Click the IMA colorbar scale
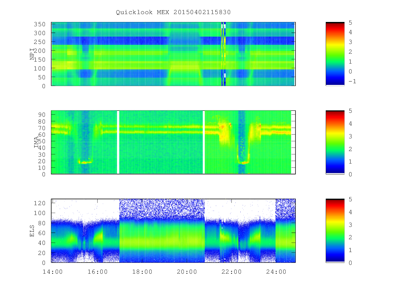This screenshot has height=295, width=394. tap(335, 142)
